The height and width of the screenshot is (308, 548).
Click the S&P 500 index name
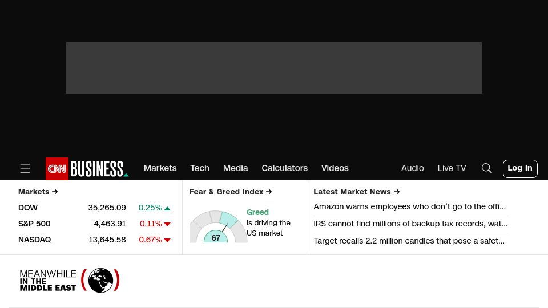pos(34,224)
